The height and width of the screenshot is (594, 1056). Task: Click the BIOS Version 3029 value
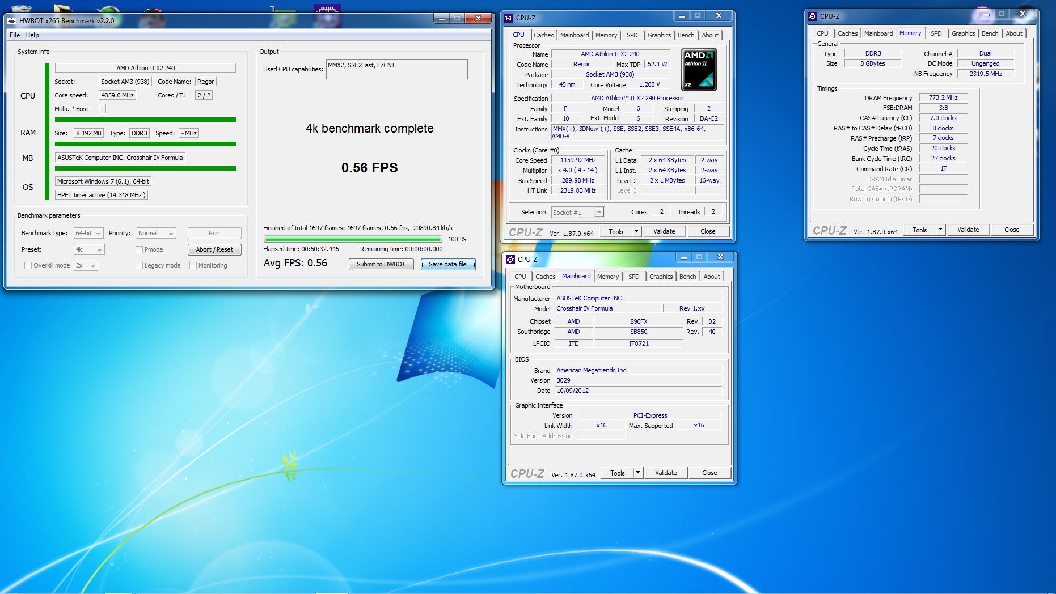(638, 380)
